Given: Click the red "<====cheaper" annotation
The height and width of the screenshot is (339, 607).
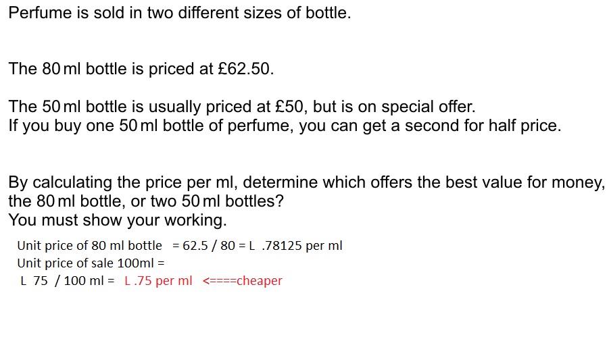Looking at the screenshot, I should [242, 281].
